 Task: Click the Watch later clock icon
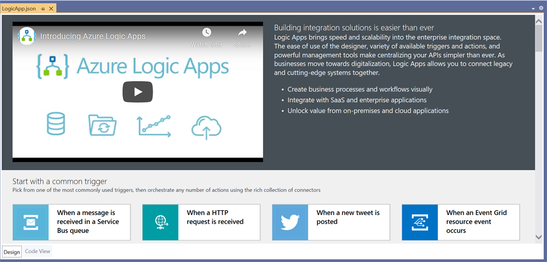point(207,33)
